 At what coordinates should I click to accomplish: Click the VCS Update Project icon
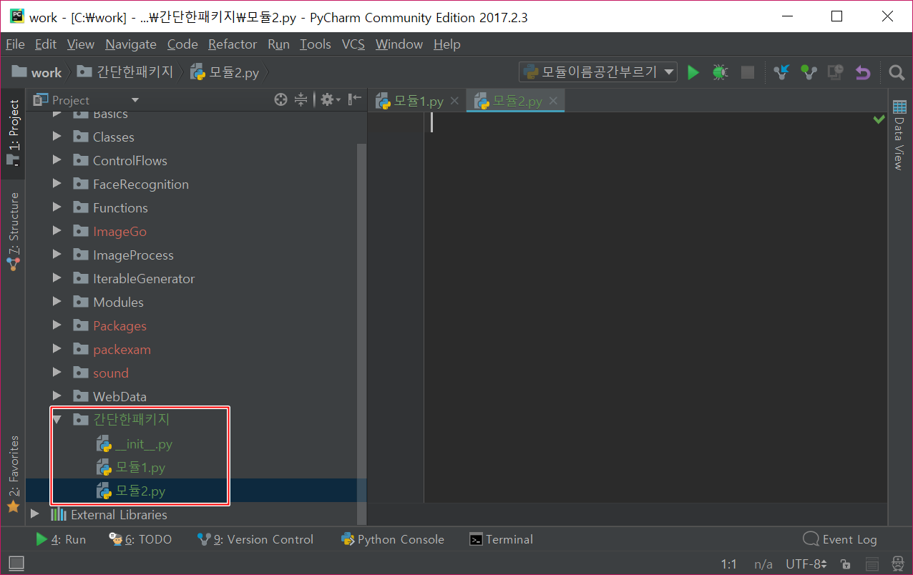(781, 72)
